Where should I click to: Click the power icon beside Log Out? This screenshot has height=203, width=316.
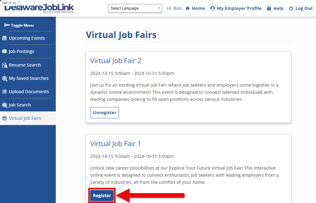click(291, 8)
